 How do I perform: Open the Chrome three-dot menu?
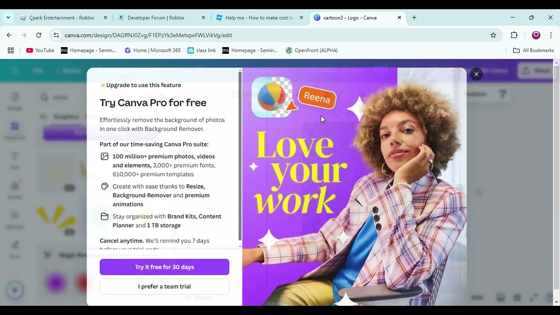[550, 35]
